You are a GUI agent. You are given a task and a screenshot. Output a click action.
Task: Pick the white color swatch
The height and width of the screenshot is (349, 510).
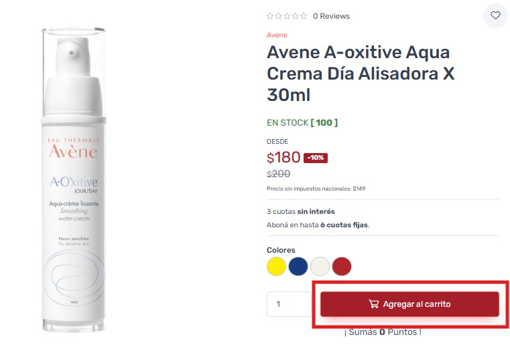320,266
